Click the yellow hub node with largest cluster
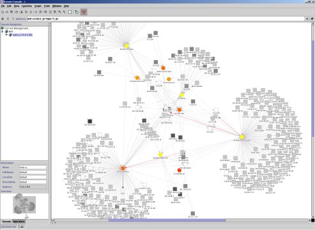Screen dimensions: 315x230 point(242,137)
